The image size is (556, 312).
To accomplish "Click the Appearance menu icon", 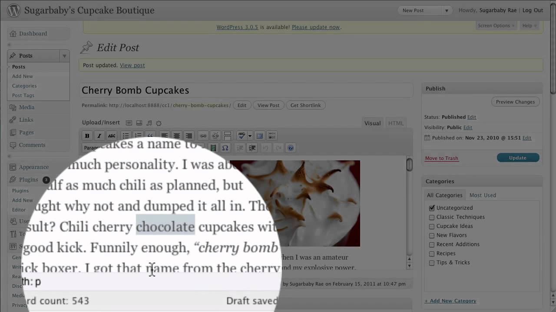I will [x=13, y=167].
